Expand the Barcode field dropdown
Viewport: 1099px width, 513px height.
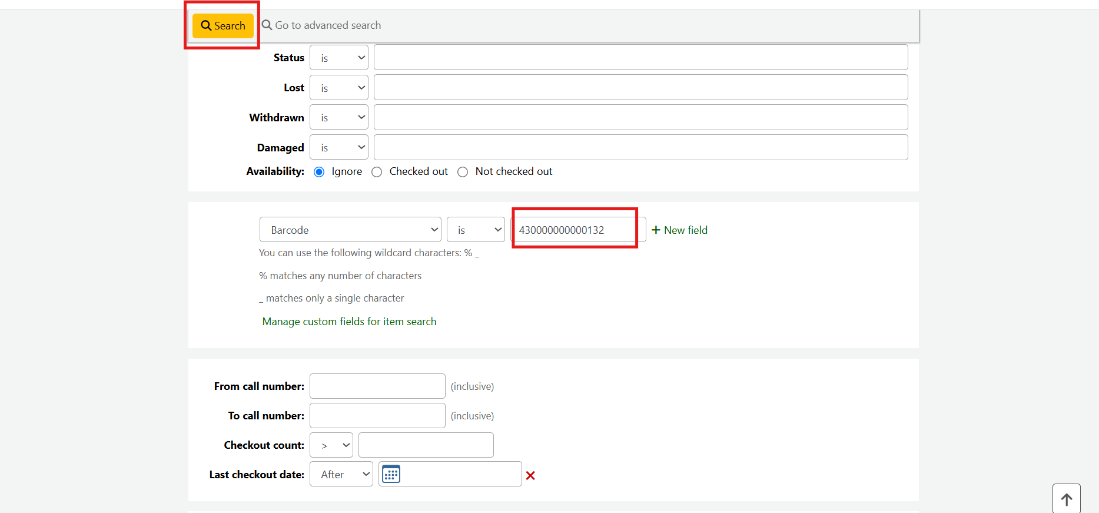(x=350, y=230)
